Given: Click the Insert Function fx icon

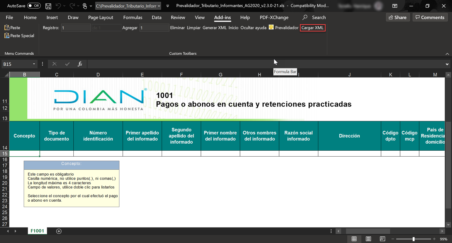Looking at the screenshot, I should [x=80, y=64].
